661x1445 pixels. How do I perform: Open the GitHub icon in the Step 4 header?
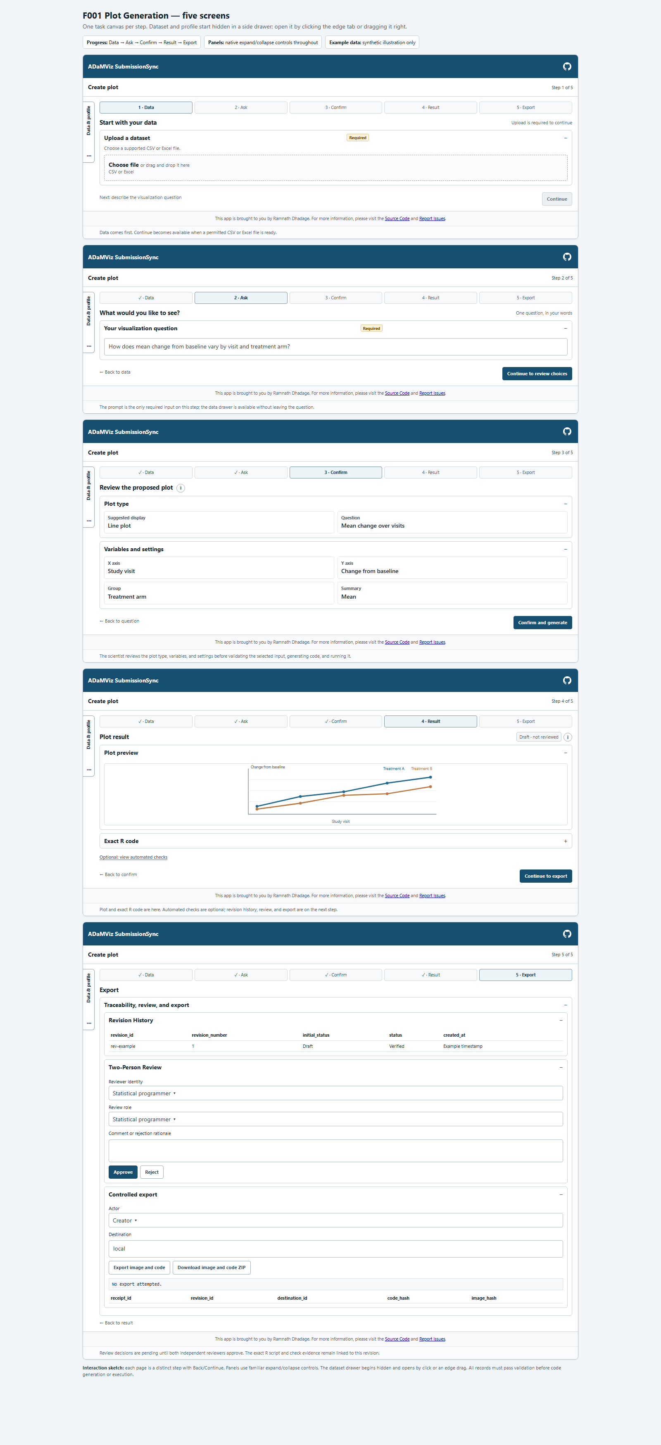click(567, 680)
